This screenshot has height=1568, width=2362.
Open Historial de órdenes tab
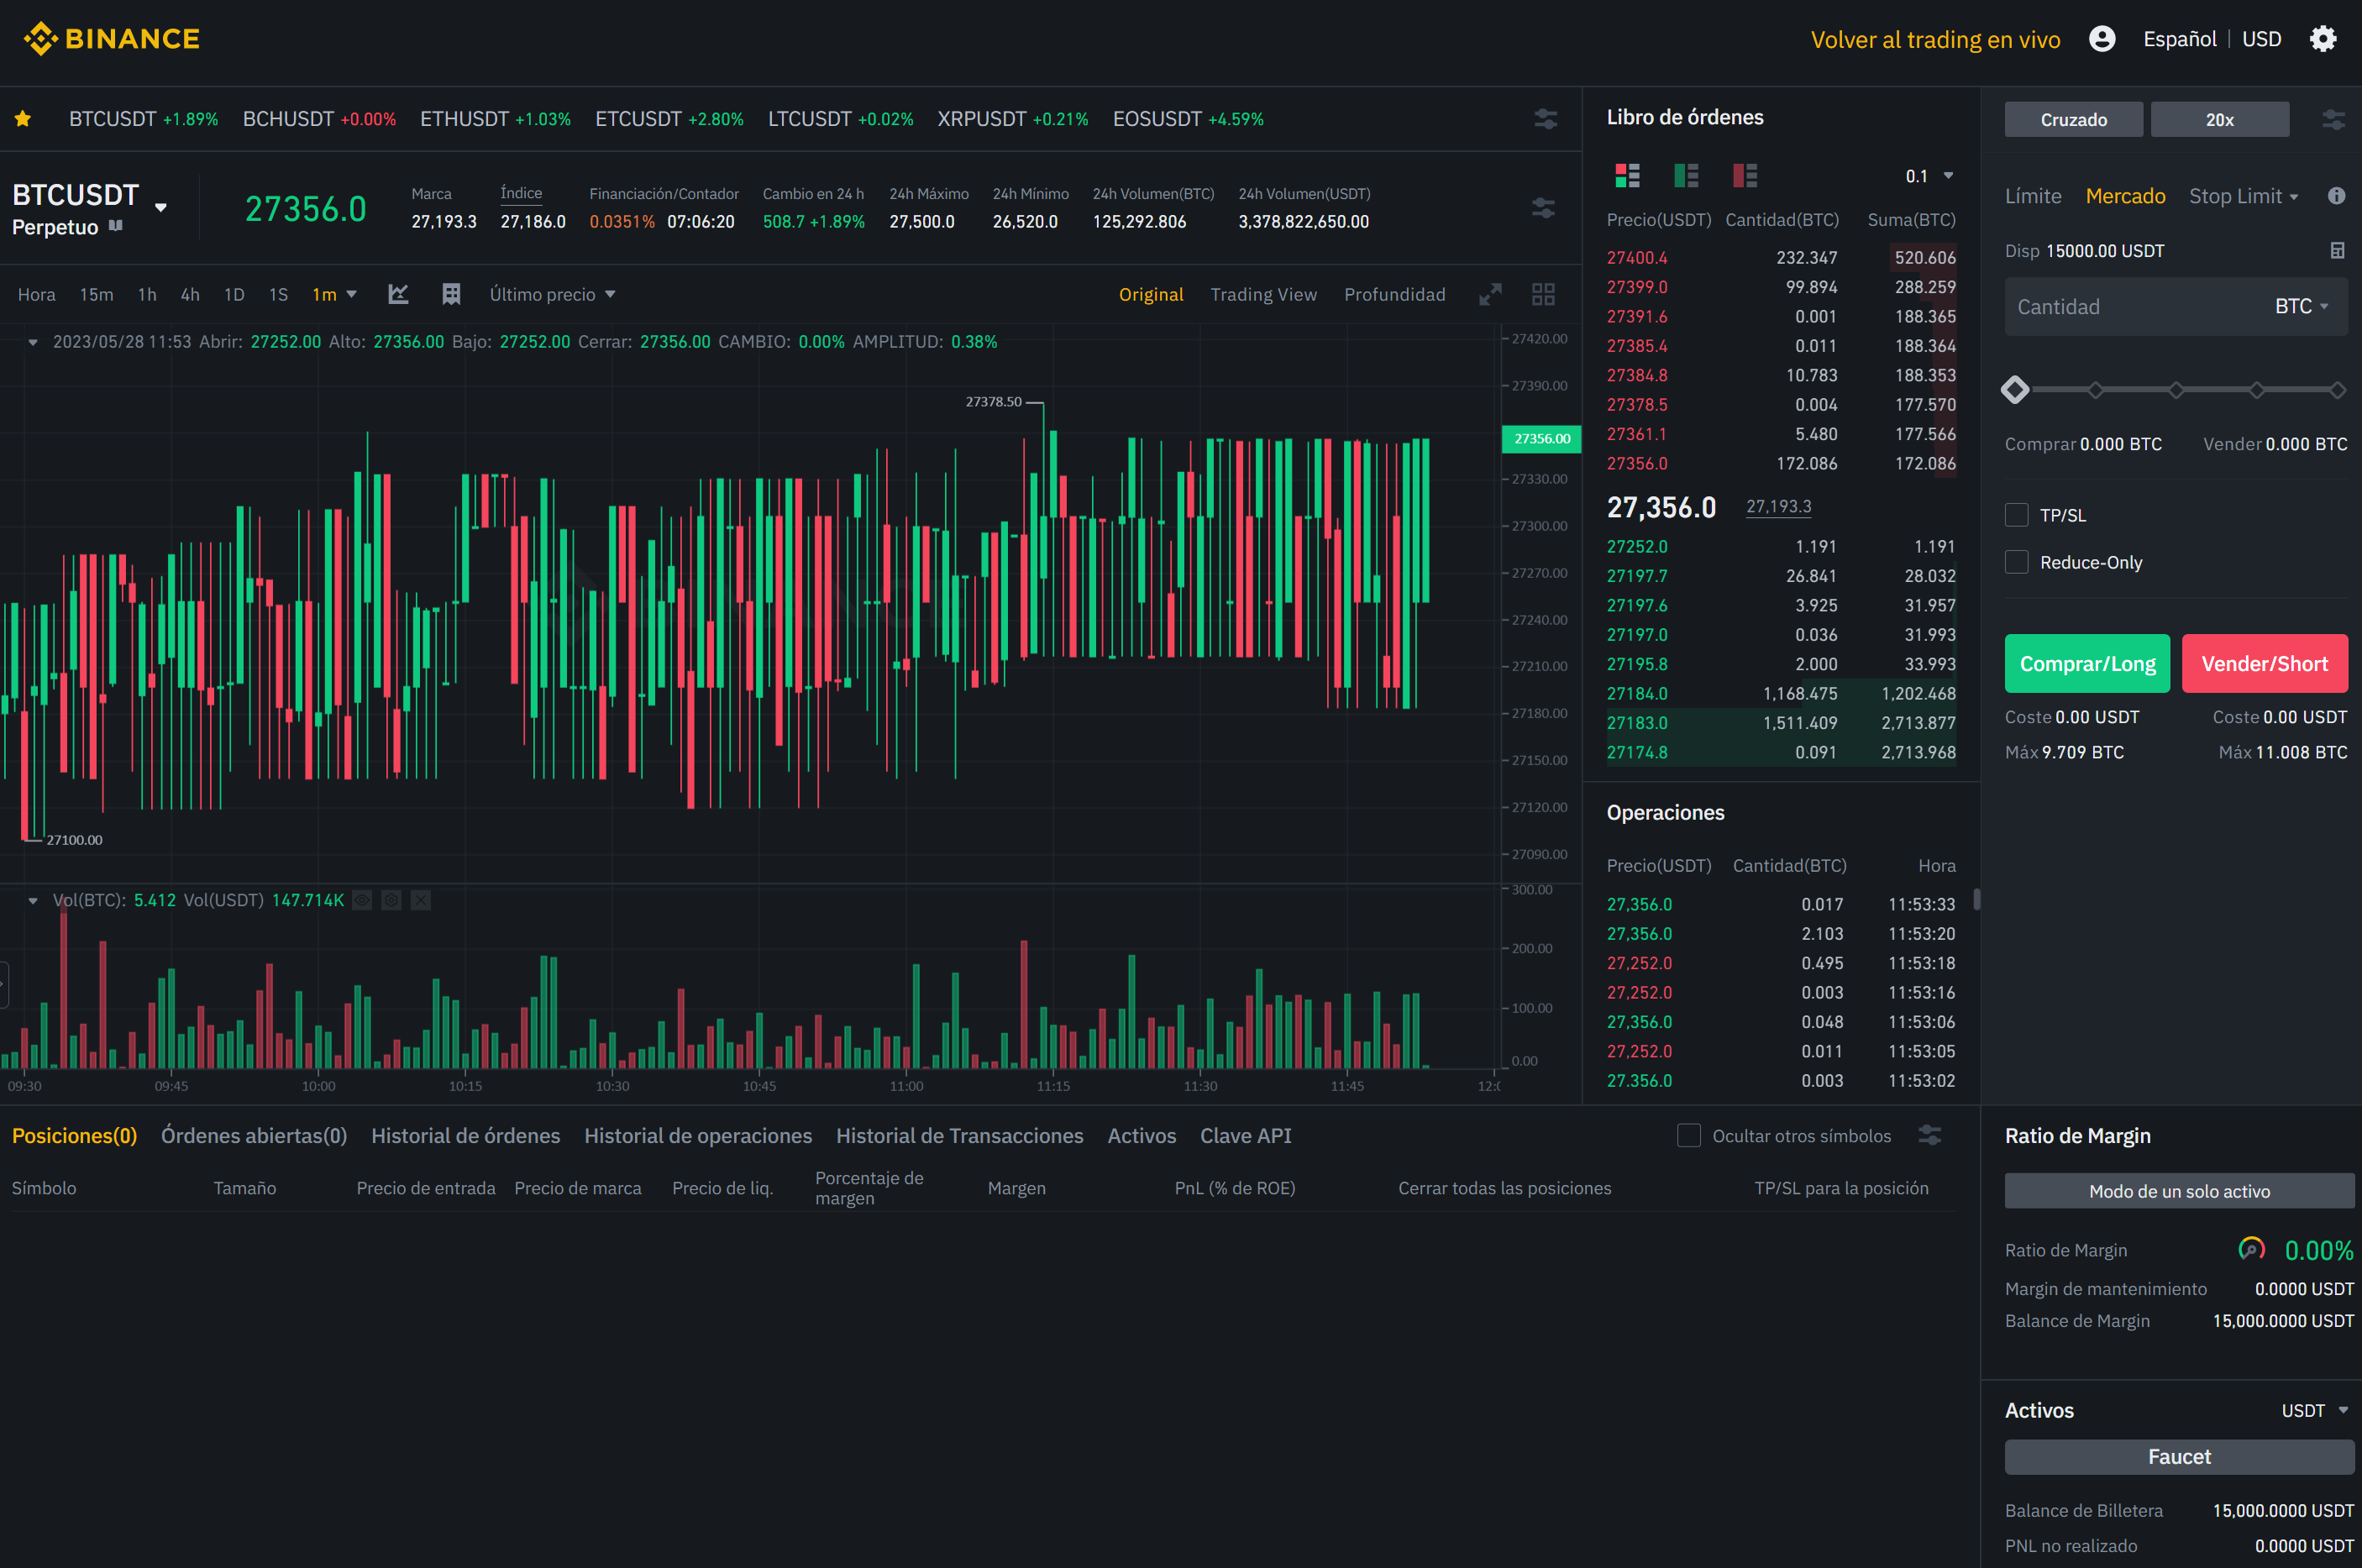pos(466,1135)
